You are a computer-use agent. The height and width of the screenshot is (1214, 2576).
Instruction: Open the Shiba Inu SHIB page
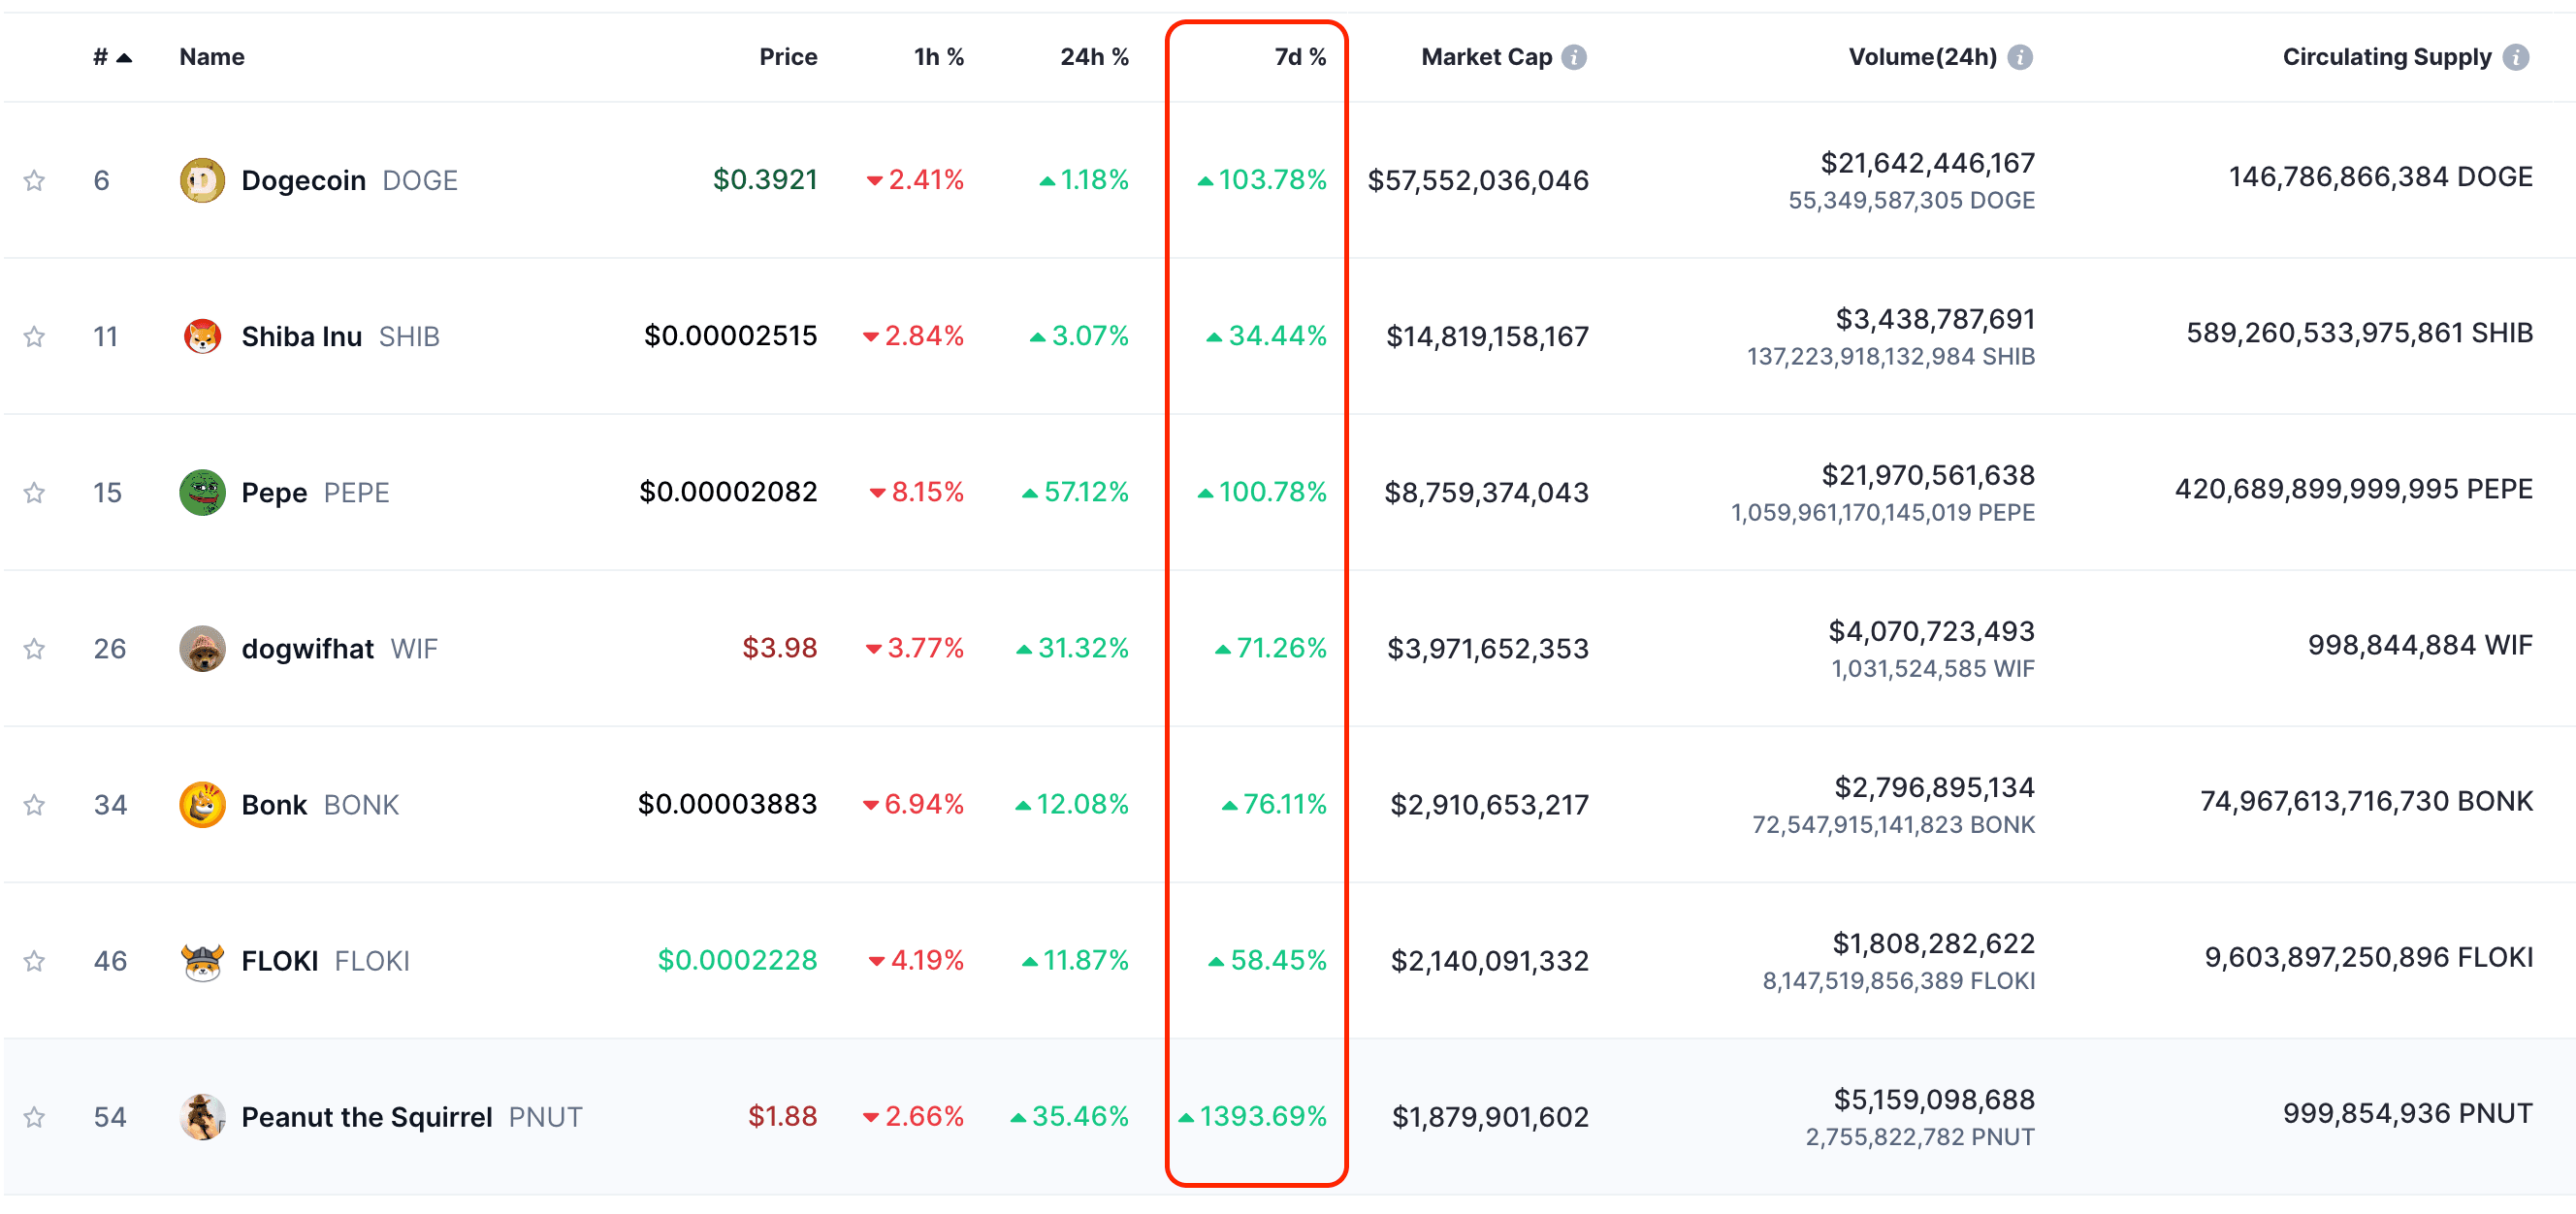pos(340,336)
